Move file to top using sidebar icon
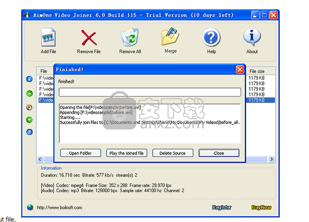The image size is (309, 222). [29, 79]
